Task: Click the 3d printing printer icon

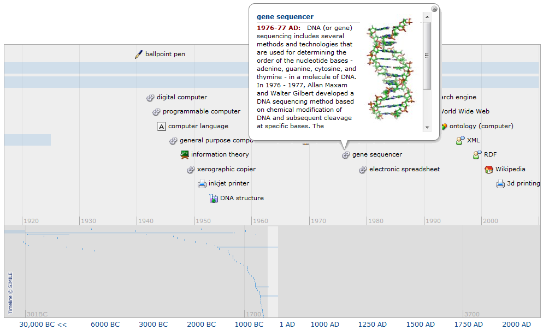Action: [x=500, y=184]
